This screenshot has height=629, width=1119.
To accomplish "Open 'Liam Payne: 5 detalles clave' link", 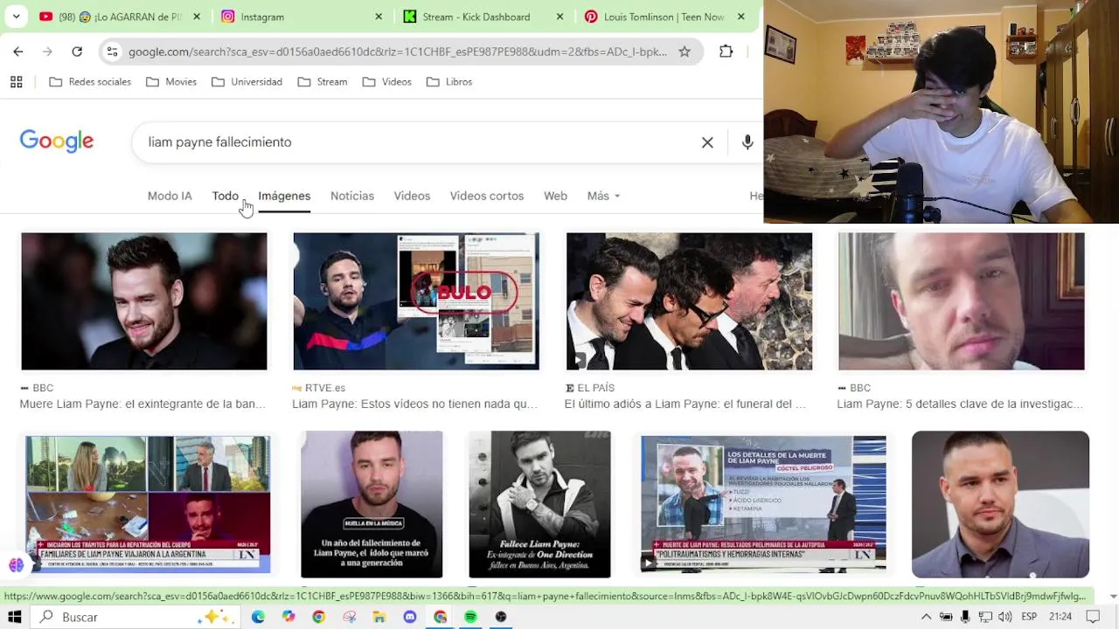I will (x=960, y=404).
